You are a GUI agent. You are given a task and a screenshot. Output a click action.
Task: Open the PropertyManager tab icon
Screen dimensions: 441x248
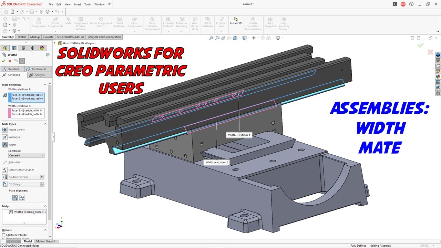[x=14, y=48]
